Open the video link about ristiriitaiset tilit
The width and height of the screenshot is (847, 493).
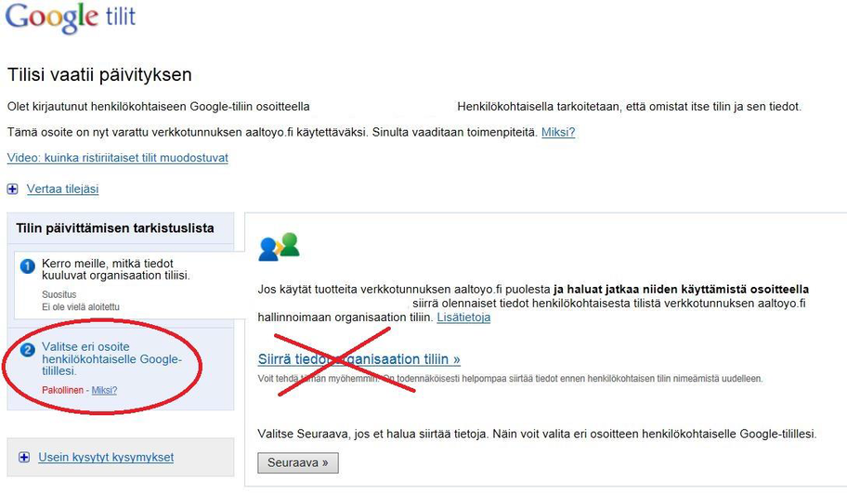tap(117, 158)
